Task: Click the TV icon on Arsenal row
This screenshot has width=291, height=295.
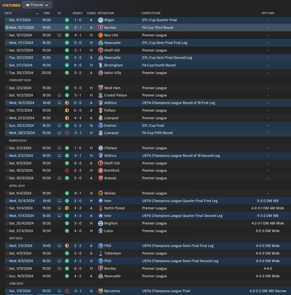Action: click(x=59, y=178)
